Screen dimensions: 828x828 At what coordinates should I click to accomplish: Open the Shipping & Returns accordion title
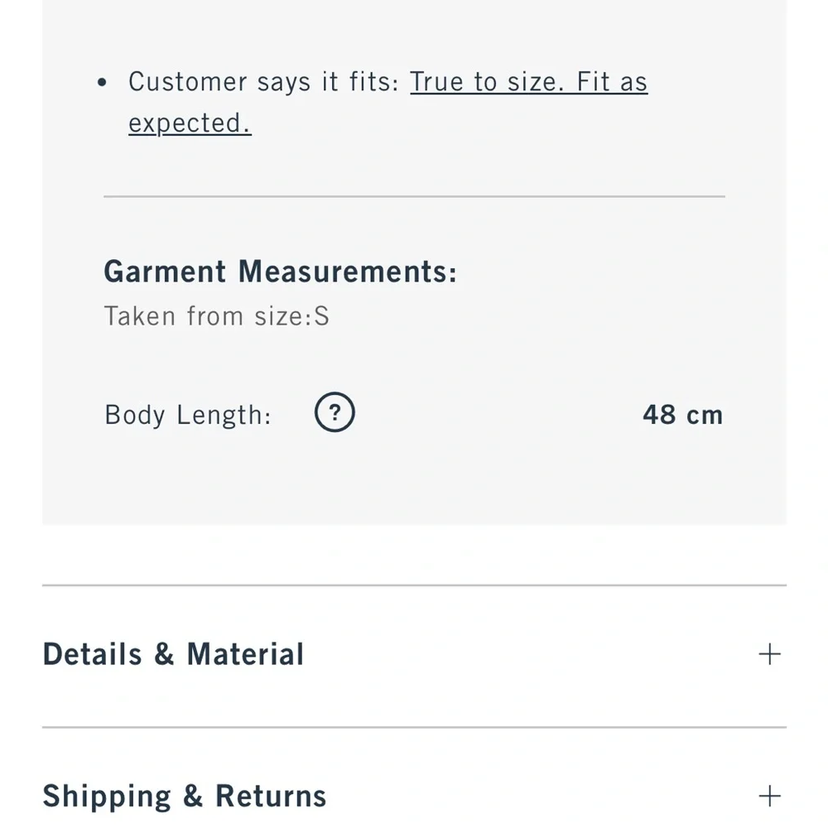pos(184,797)
